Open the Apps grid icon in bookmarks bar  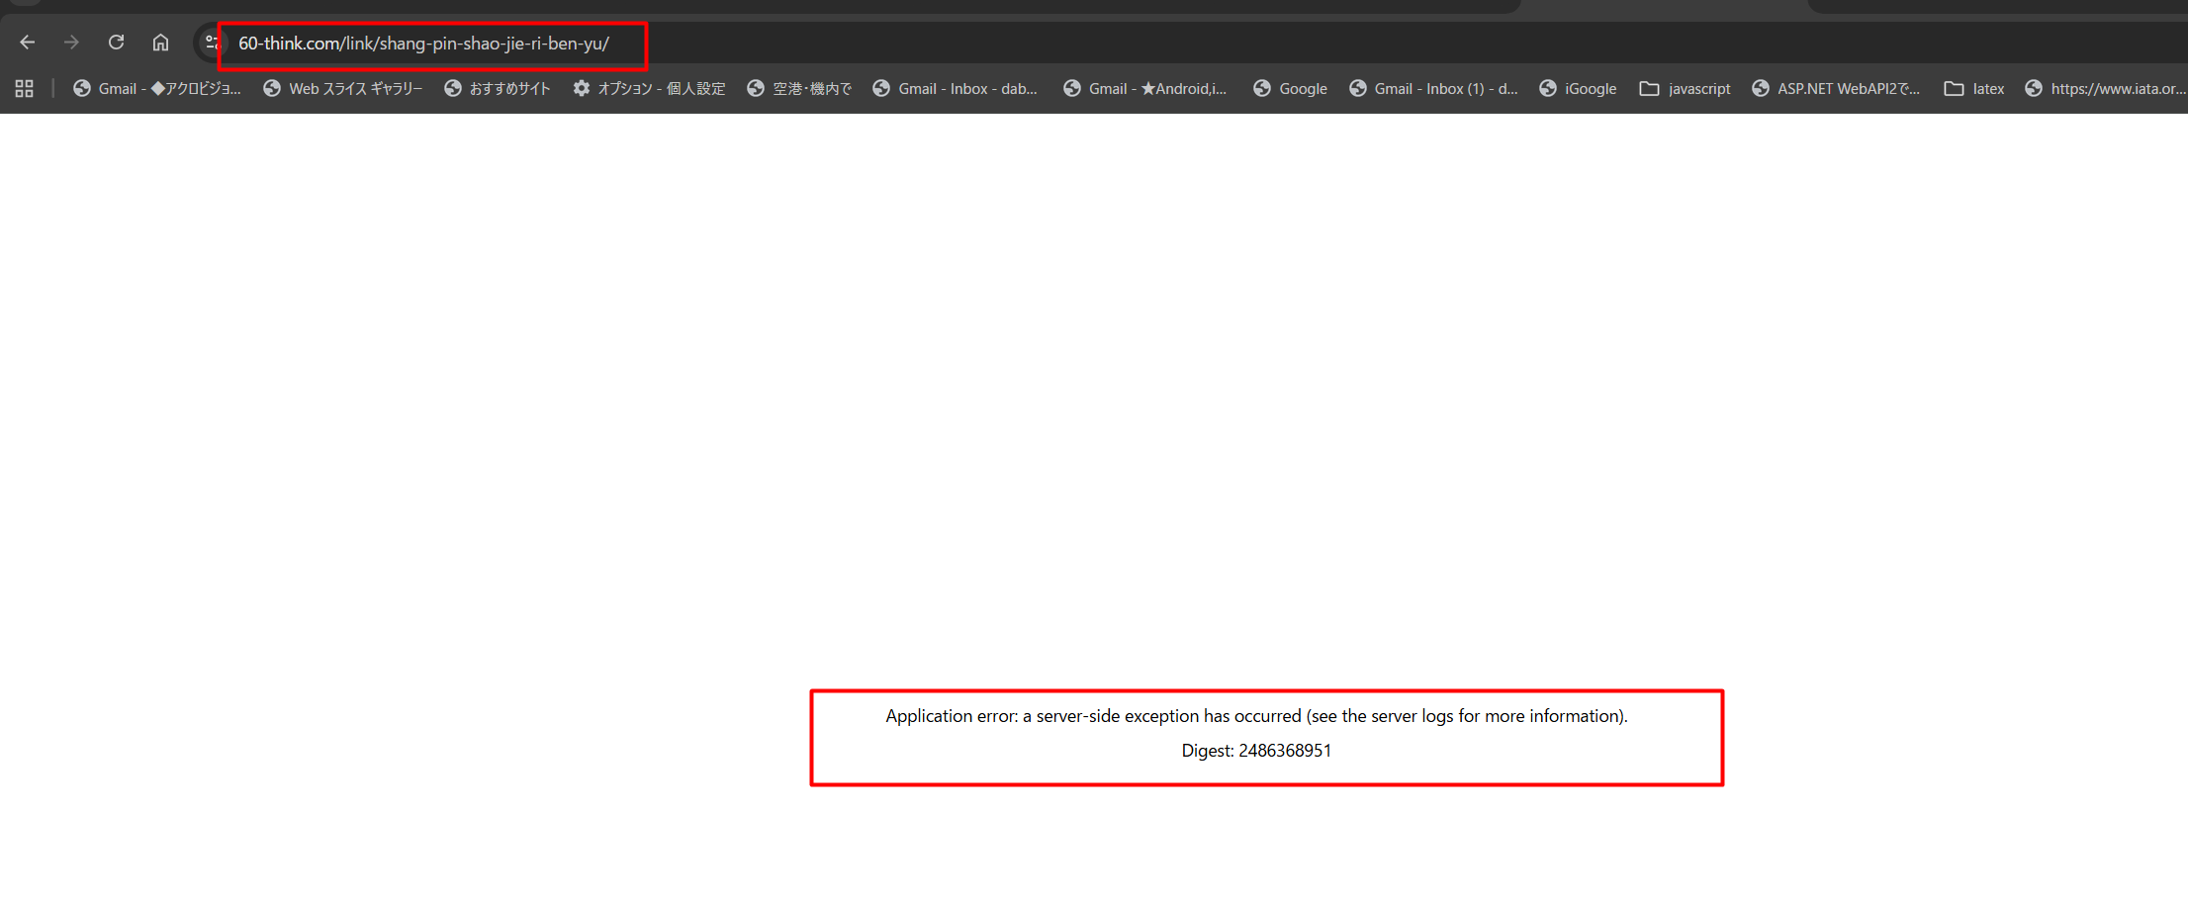coord(25,89)
